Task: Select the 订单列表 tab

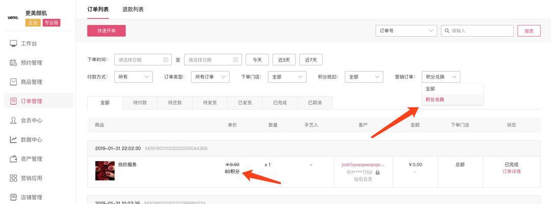Action: (x=98, y=10)
